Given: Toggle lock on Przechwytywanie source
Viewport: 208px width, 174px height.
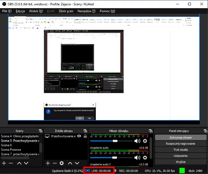Looking at the screenshot, I should pos(85,136).
